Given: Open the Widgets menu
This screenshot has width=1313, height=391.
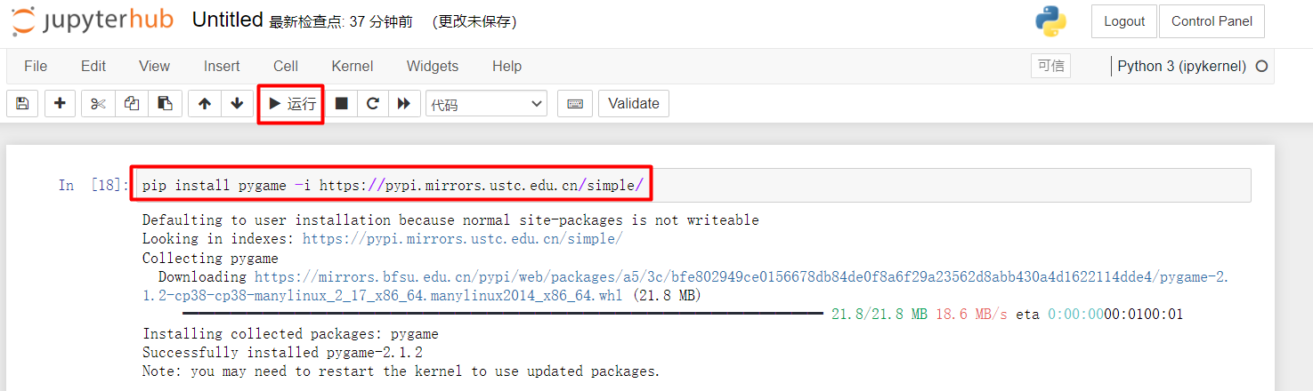Looking at the screenshot, I should click(433, 66).
